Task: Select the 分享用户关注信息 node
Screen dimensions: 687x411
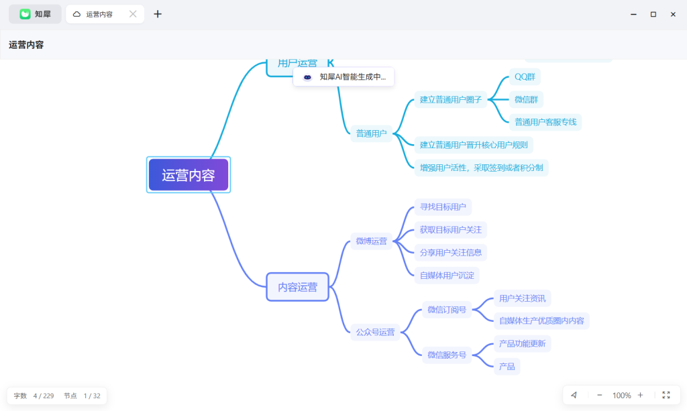Action: (x=450, y=253)
